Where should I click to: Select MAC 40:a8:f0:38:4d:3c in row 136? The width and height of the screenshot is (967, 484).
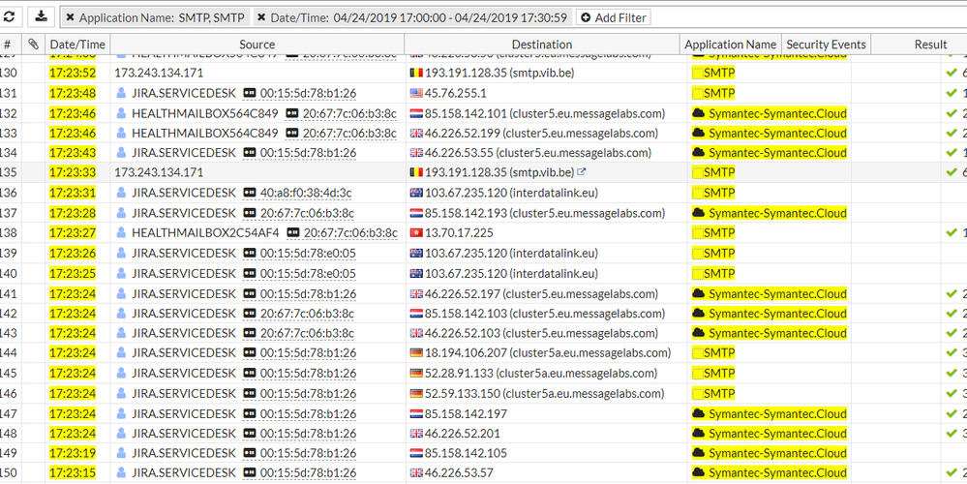tap(306, 193)
